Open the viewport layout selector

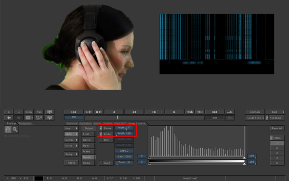pos(29,118)
